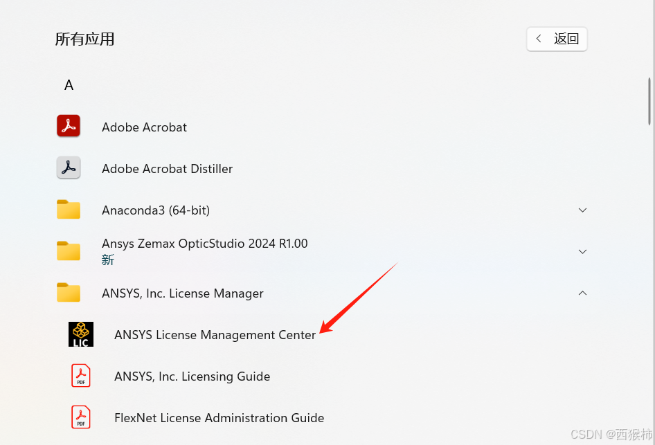Go back using the 返回 button
655x445 pixels.
click(557, 39)
